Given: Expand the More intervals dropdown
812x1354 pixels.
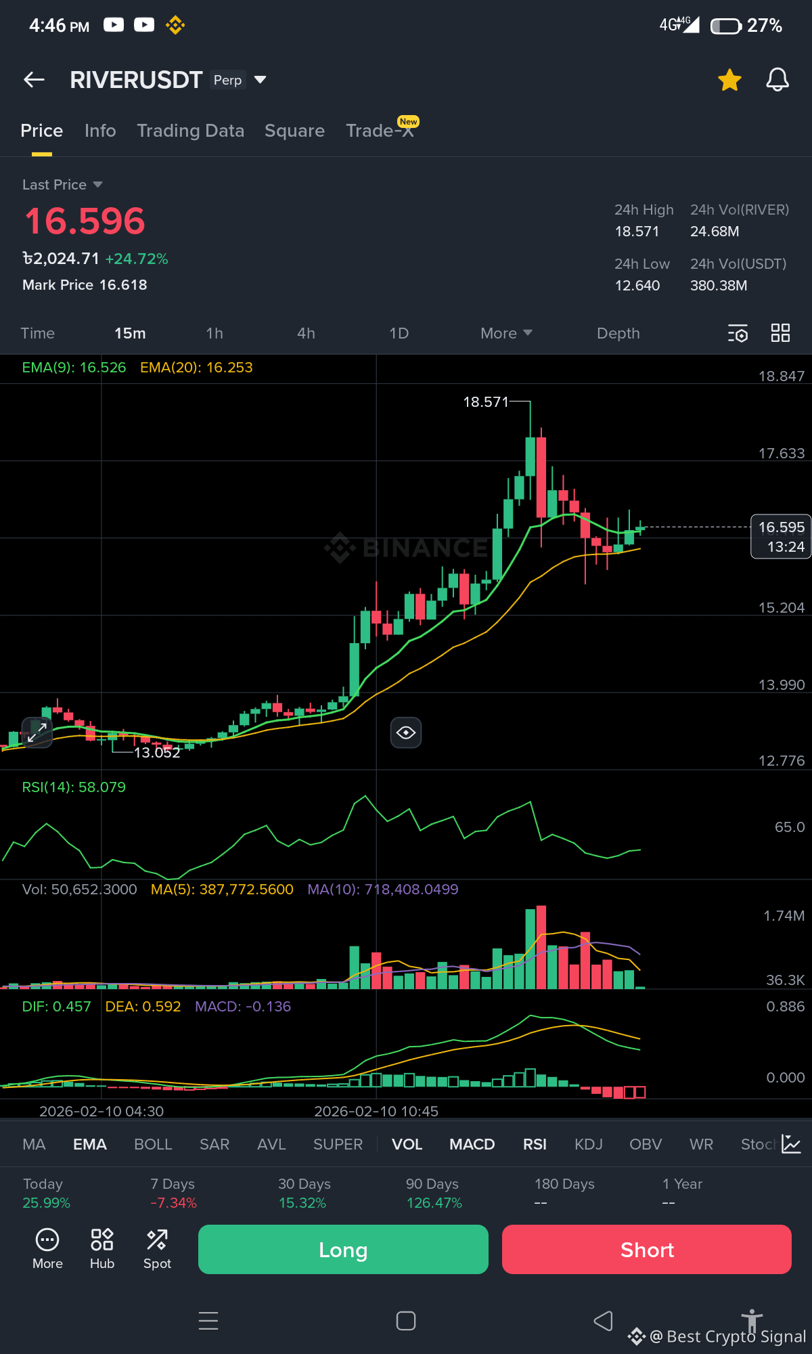Looking at the screenshot, I should [506, 333].
